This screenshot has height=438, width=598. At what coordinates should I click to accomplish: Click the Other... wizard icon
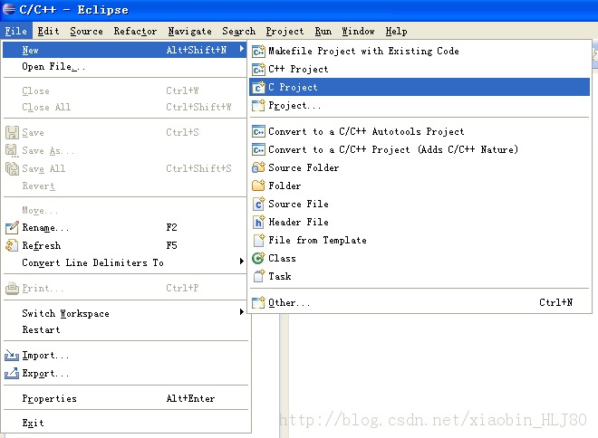(258, 302)
